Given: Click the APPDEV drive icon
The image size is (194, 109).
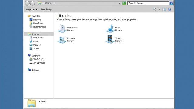Looking at the screenshot, I should point(31,63).
